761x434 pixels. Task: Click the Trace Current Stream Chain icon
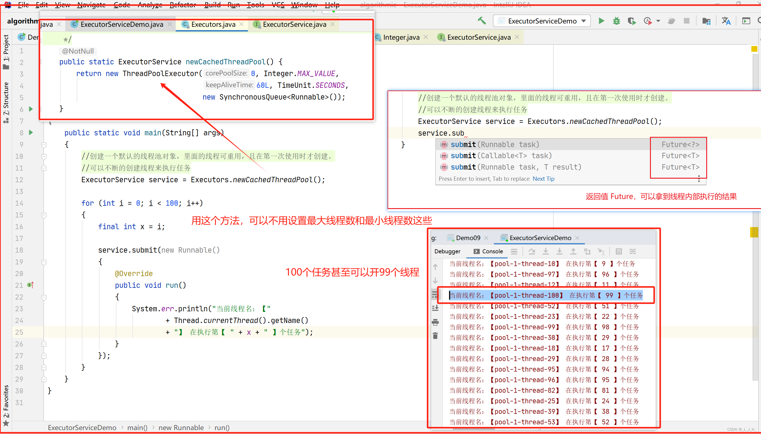(x=633, y=251)
